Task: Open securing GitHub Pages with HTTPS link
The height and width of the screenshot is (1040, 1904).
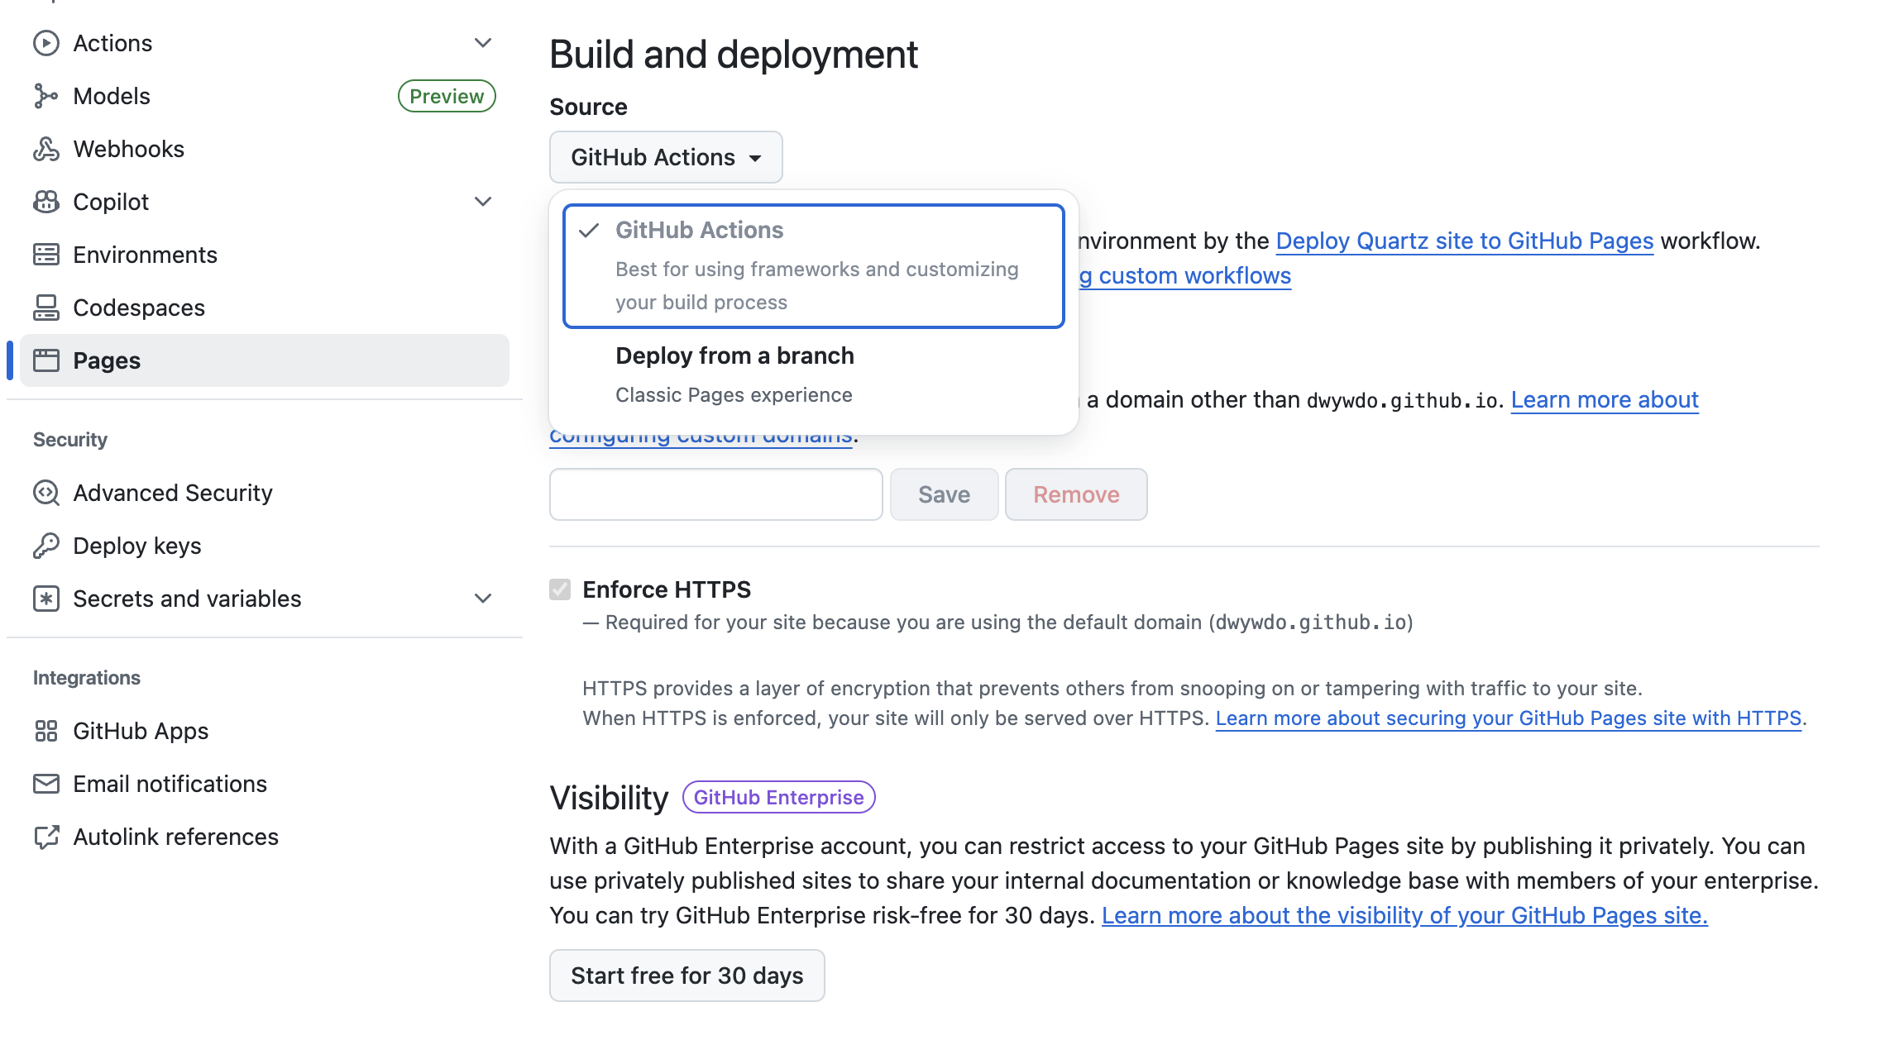Action: [1509, 718]
